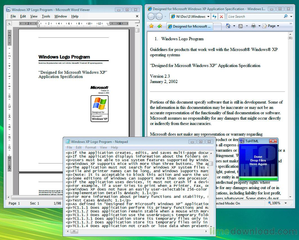The image size is (299, 240).
Task: Open the search provider dropdown arrow
Action: tap(291, 16)
